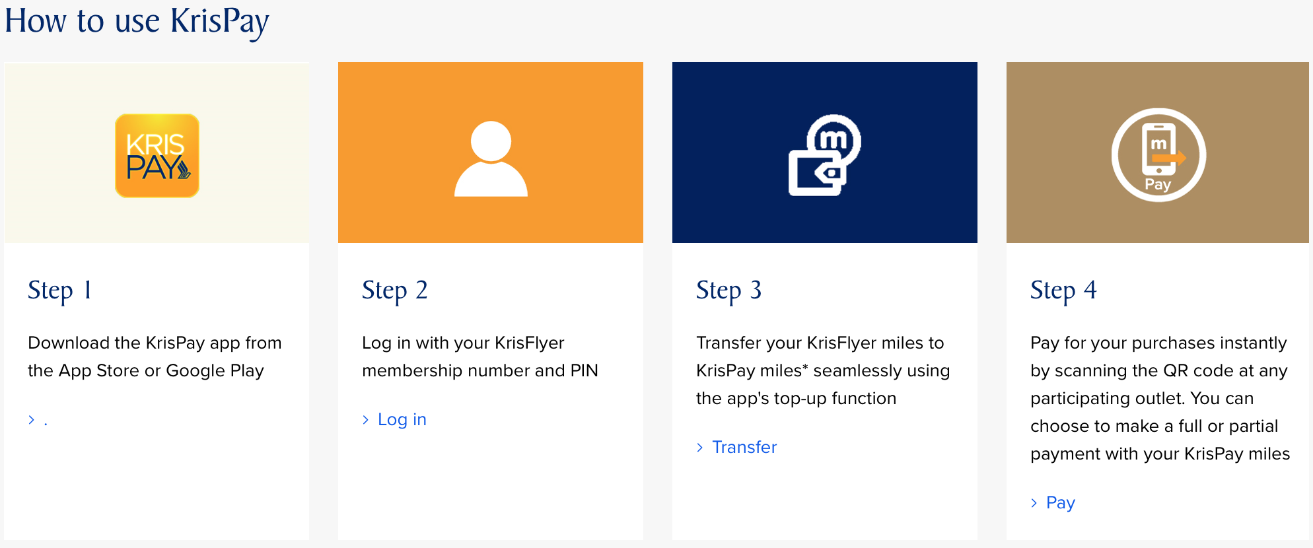
Task: Click the white user profile silhouette icon
Action: [x=491, y=158]
